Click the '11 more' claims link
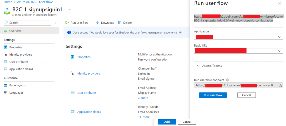The height and width of the screenshot is (126, 286). (144, 117)
